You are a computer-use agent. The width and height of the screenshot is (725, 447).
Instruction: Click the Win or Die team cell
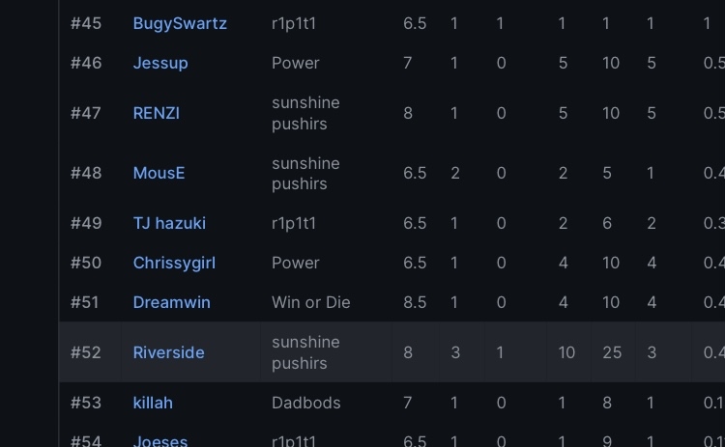point(310,302)
